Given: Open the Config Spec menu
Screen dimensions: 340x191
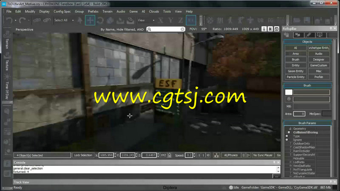Looking at the screenshot, I should 62,11.
